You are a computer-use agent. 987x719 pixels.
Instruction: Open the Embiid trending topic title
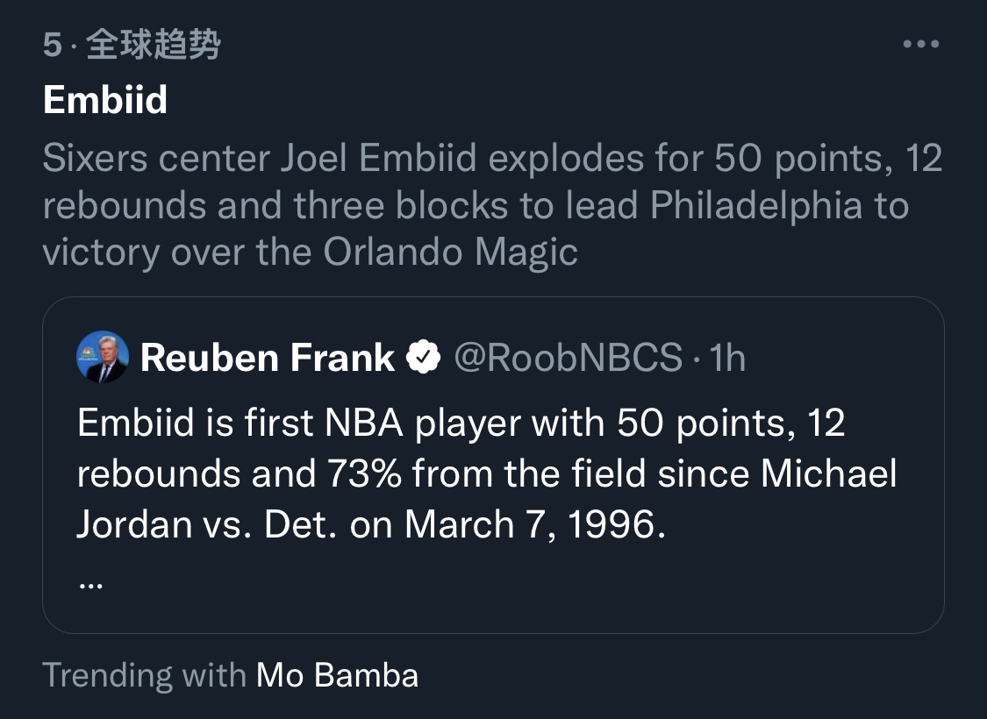(x=104, y=100)
